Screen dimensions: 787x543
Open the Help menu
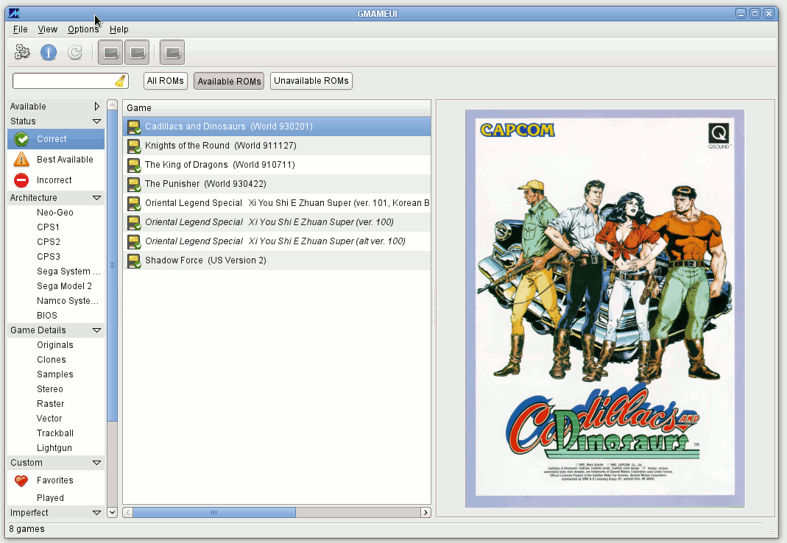119,29
